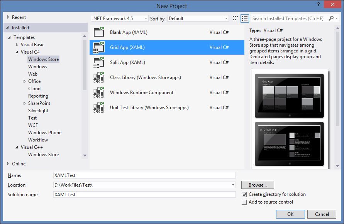This screenshot has height=224, width=344.
Task: Select the Split App (XAML) template row
Action: 167,62
